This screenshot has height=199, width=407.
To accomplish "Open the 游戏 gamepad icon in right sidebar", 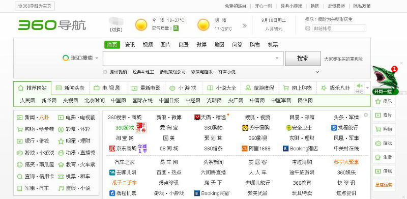I will coord(378,143).
